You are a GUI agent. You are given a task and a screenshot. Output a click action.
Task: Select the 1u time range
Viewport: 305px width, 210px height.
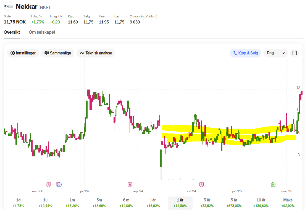click(45, 203)
